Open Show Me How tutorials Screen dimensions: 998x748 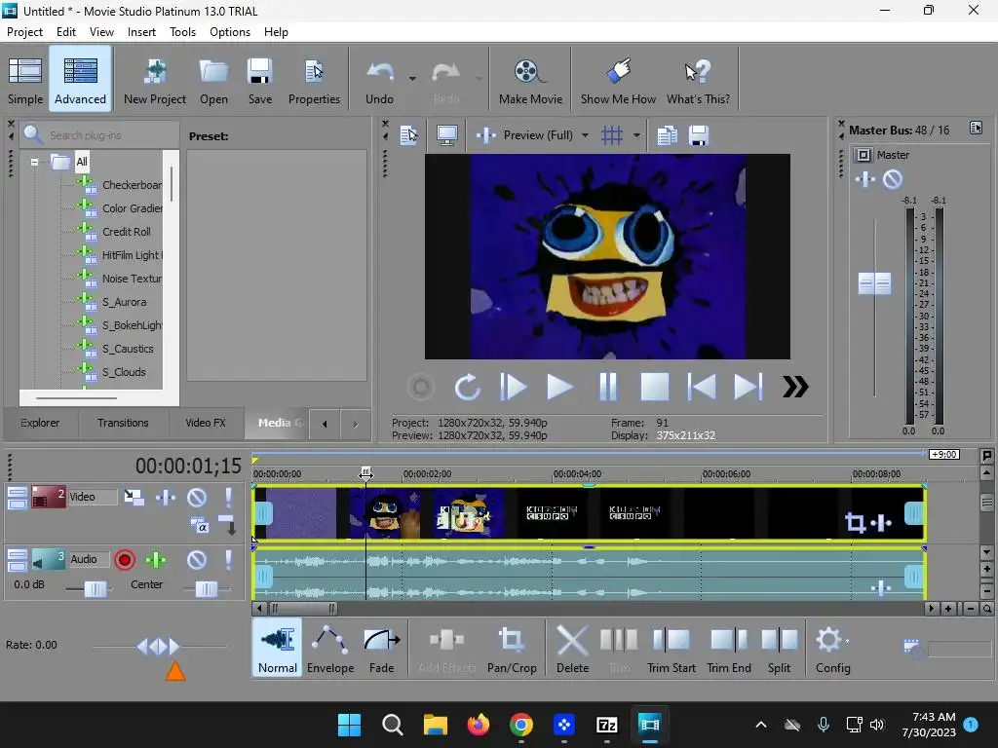pos(618,80)
